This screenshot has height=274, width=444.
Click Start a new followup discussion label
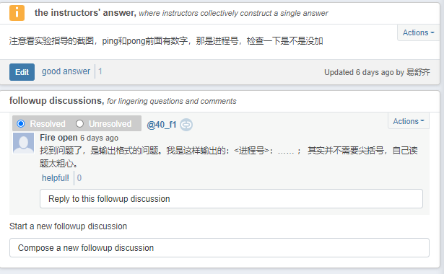pyautogui.click(x=69, y=226)
